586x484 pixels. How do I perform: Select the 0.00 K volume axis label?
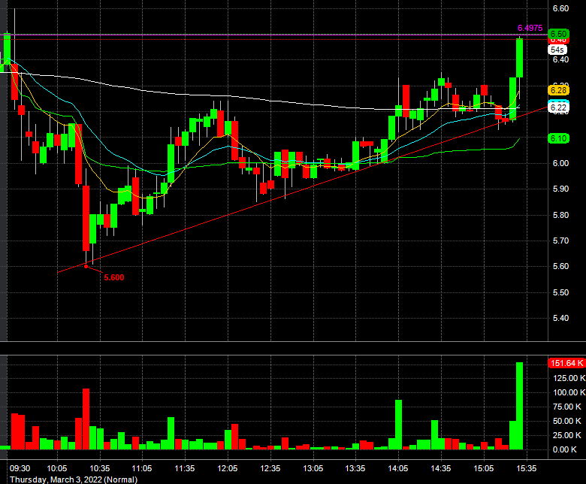565,449
